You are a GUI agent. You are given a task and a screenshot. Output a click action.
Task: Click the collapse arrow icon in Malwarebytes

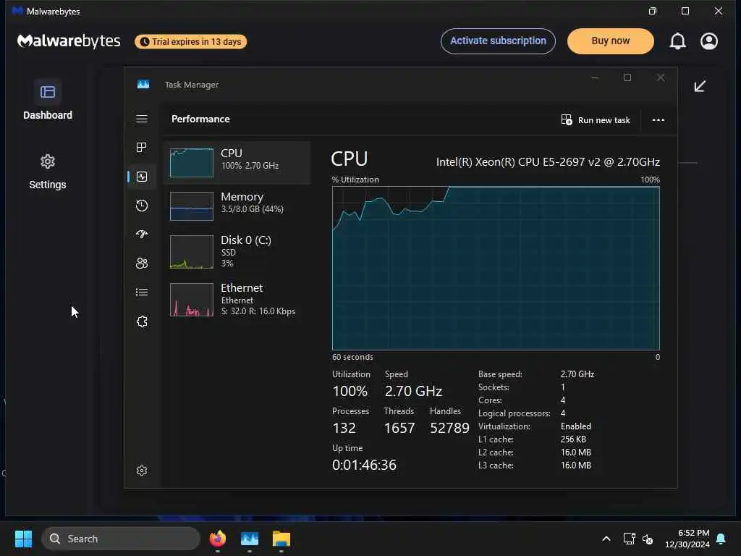(x=700, y=86)
